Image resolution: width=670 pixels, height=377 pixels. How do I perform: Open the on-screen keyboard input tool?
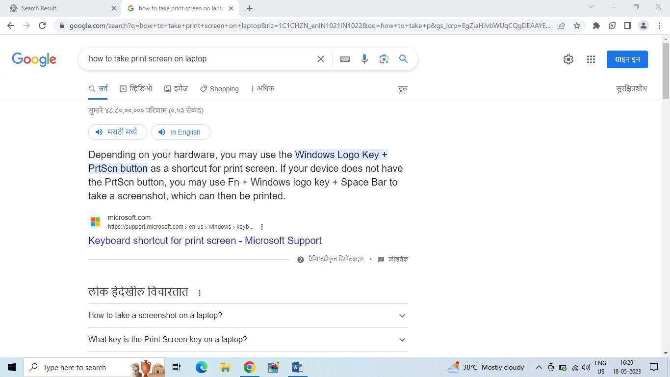click(x=345, y=59)
